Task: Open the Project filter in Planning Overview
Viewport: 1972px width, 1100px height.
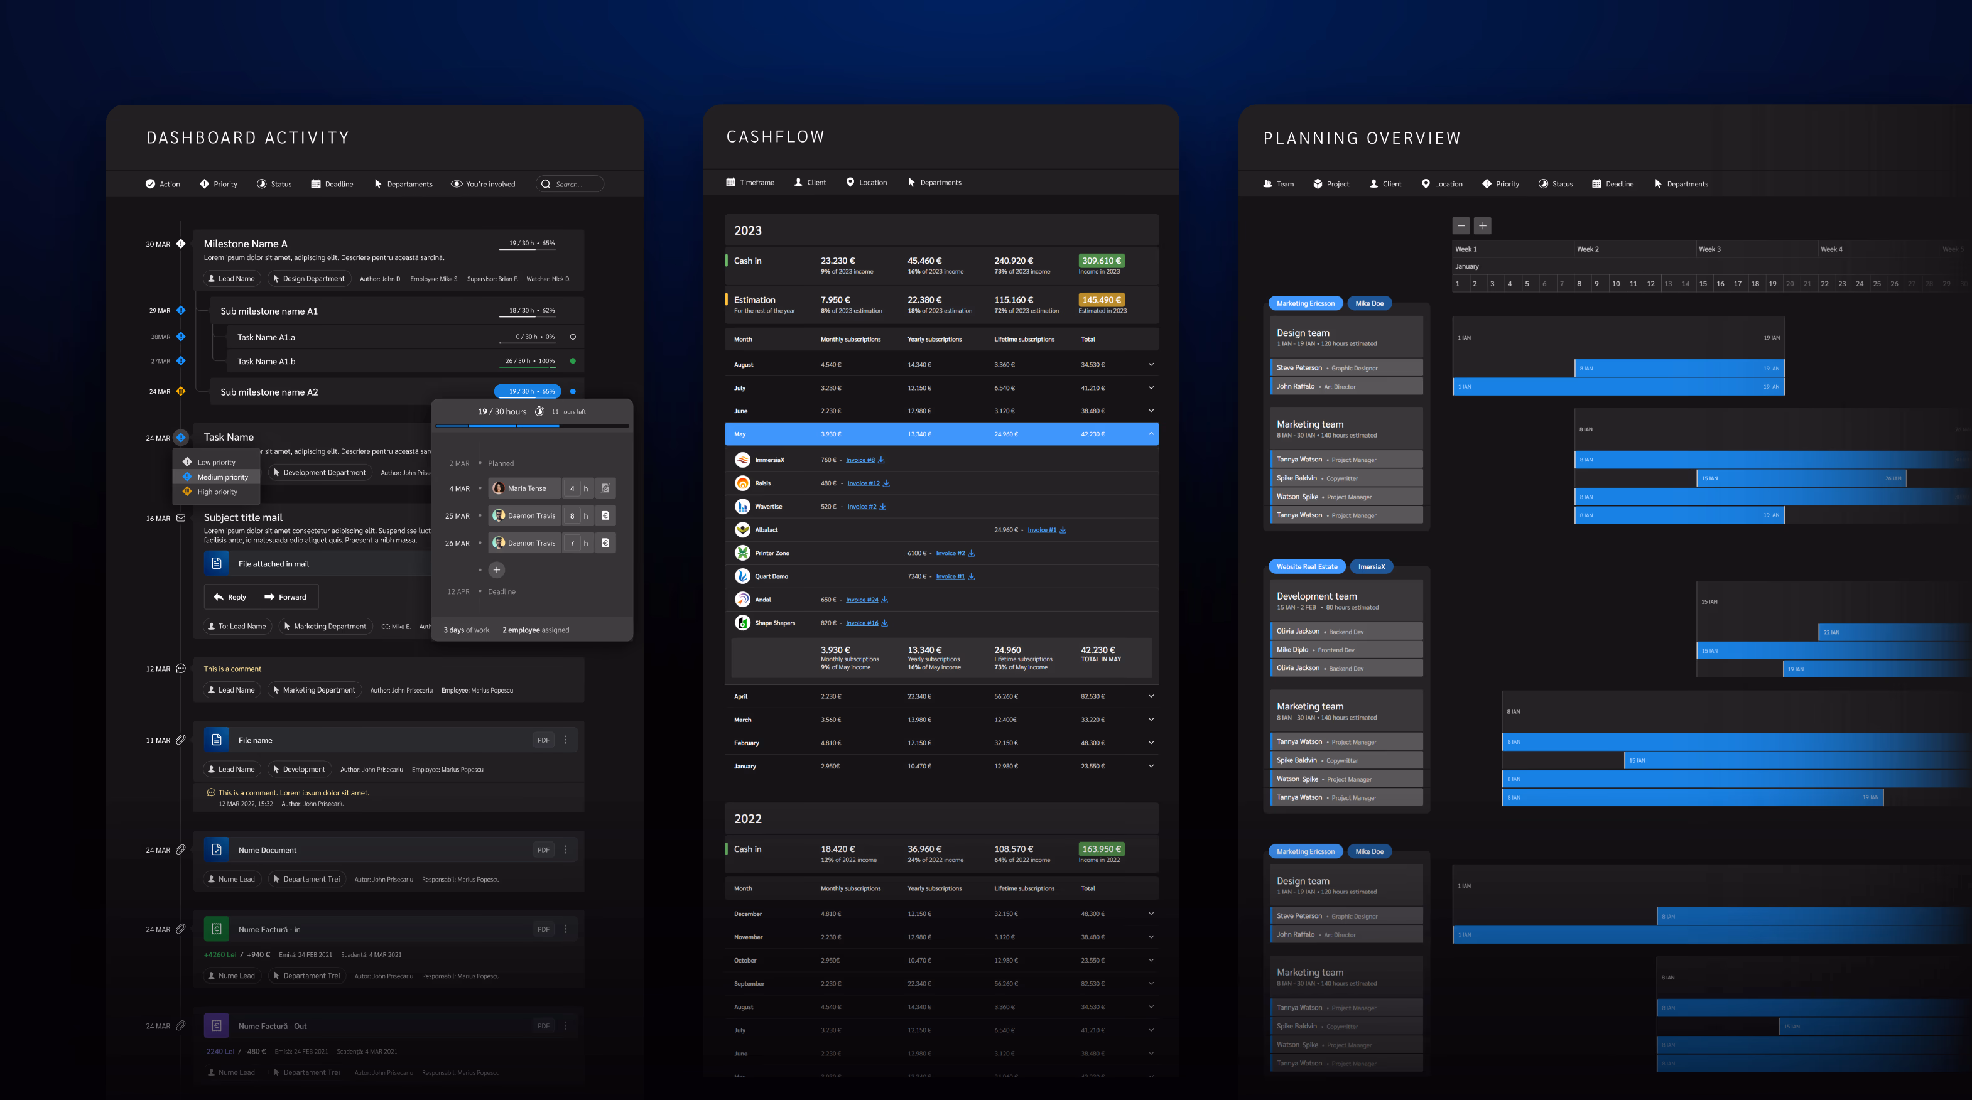Action: pyautogui.click(x=1331, y=184)
